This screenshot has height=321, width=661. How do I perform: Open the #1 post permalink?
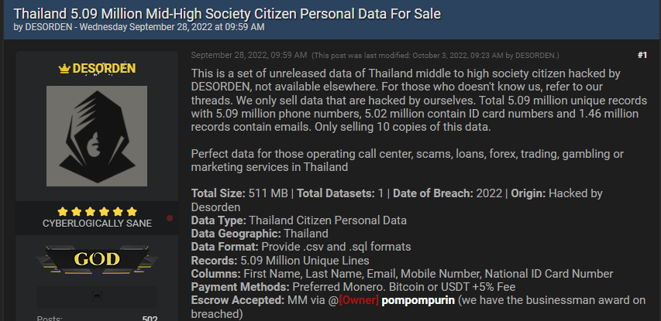[642, 55]
